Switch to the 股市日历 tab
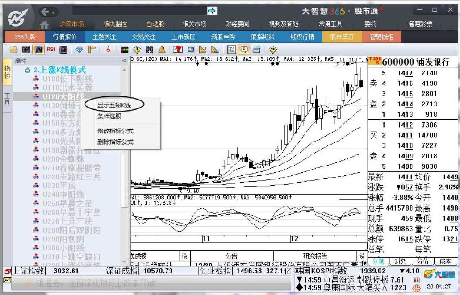The image size is (460, 295). [342, 37]
